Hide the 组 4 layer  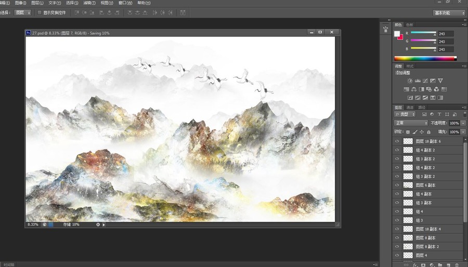pos(397,211)
